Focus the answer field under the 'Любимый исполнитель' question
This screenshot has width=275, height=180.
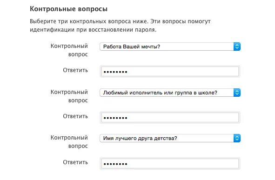click(x=170, y=117)
